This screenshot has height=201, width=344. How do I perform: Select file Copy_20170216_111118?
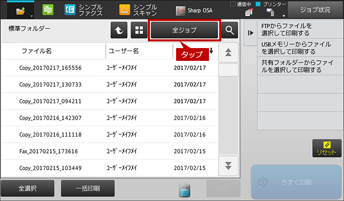[110, 135]
